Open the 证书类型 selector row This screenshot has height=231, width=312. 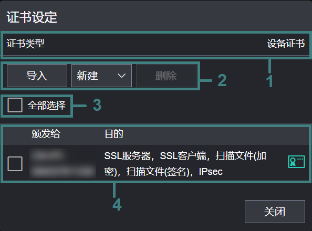pyautogui.click(x=155, y=44)
